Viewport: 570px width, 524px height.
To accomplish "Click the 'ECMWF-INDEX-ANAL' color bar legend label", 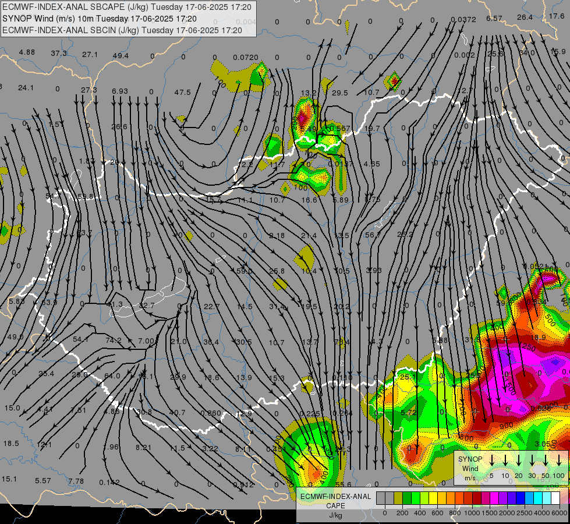I will point(335,497).
